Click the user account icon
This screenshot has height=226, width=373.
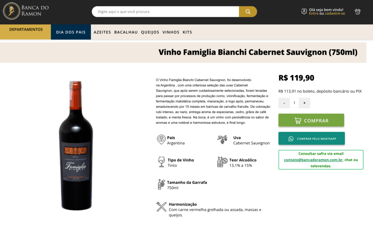304,11
